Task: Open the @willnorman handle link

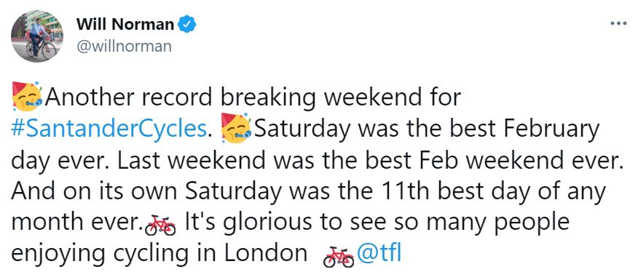Action: 124,47
